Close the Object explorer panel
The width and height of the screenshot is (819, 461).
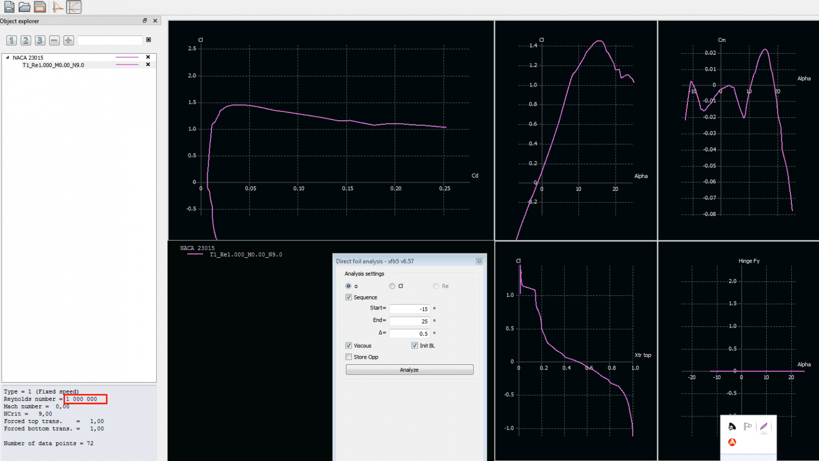[155, 20]
